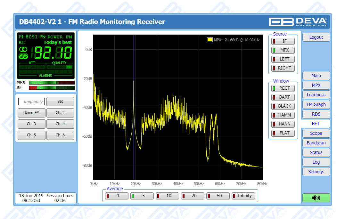Image resolution: width=345 pixels, height=219 pixels.
Task: Click the Set frequency button
Action: (x=60, y=101)
